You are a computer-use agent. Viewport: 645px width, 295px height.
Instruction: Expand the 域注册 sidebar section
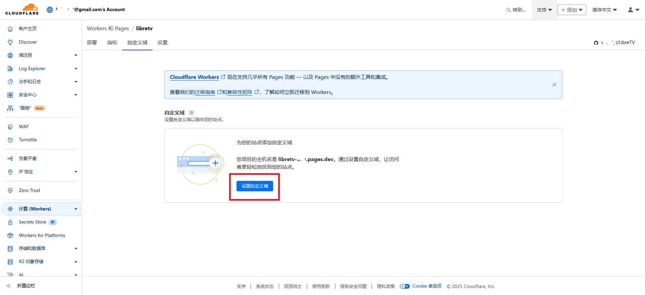click(x=76, y=55)
